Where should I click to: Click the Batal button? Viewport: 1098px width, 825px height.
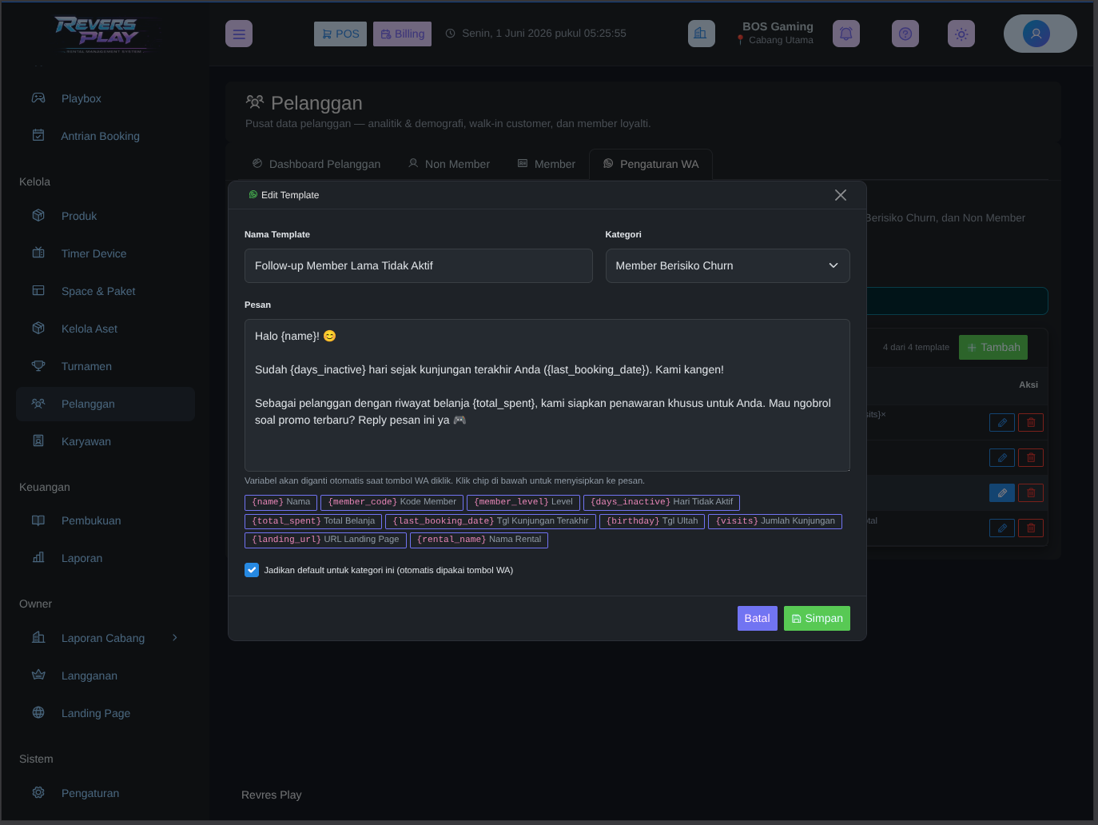click(x=758, y=618)
